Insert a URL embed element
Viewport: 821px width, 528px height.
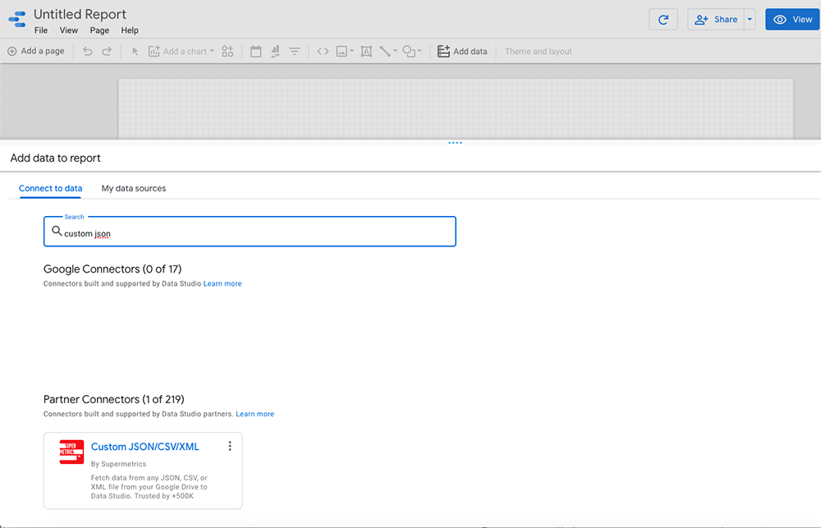click(323, 52)
